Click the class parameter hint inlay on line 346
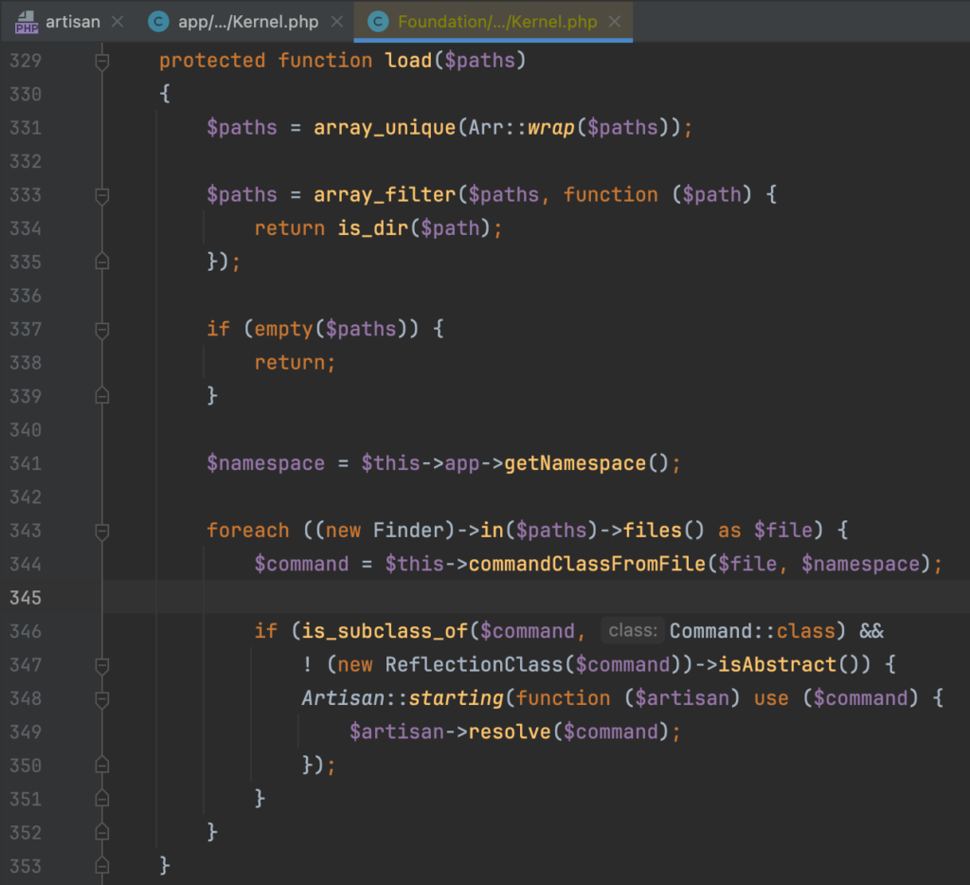This screenshot has width=970, height=885. pyautogui.click(x=633, y=630)
